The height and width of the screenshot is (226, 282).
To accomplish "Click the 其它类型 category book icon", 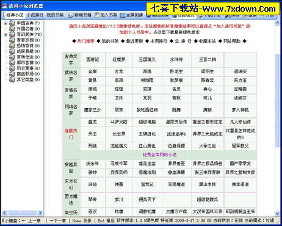I will [x=12, y=79].
